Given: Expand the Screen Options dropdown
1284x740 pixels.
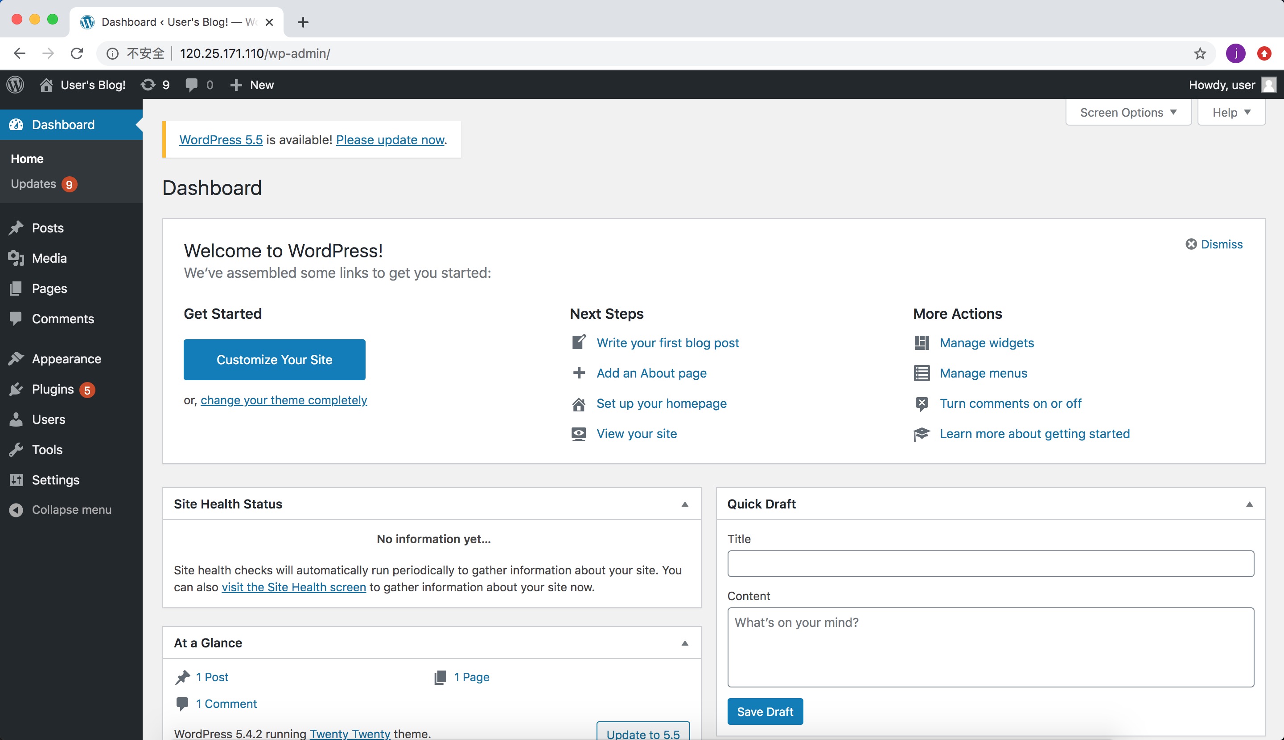Looking at the screenshot, I should coord(1128,112).
